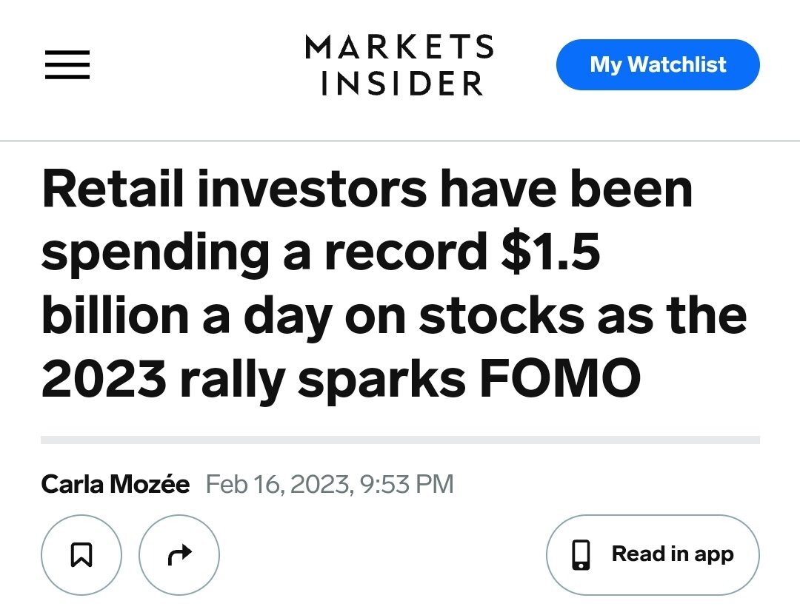
Task: Click the gray divider below the headline
Action: [400, 440]
